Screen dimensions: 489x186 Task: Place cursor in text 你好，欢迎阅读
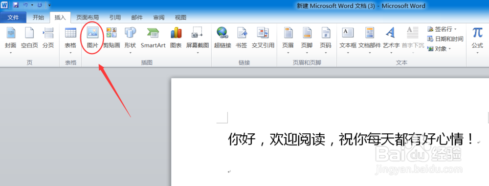coord(277,139)
